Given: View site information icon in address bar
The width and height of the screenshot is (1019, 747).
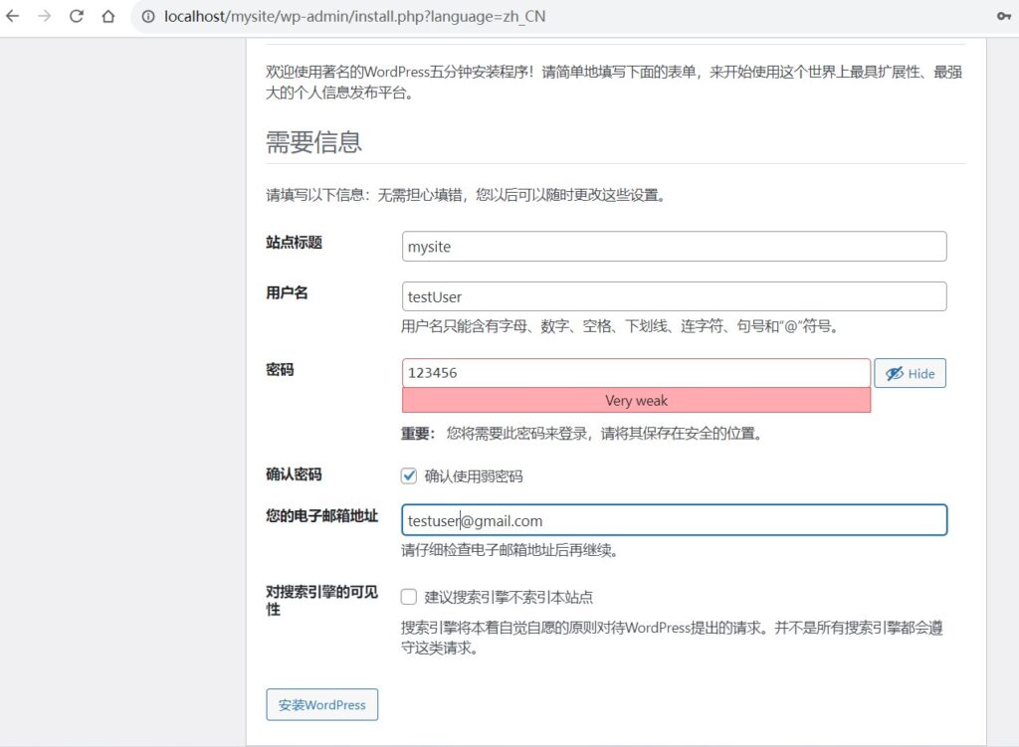Looking at the screenshot, I should pyautogui.click(x=148, y=16).
